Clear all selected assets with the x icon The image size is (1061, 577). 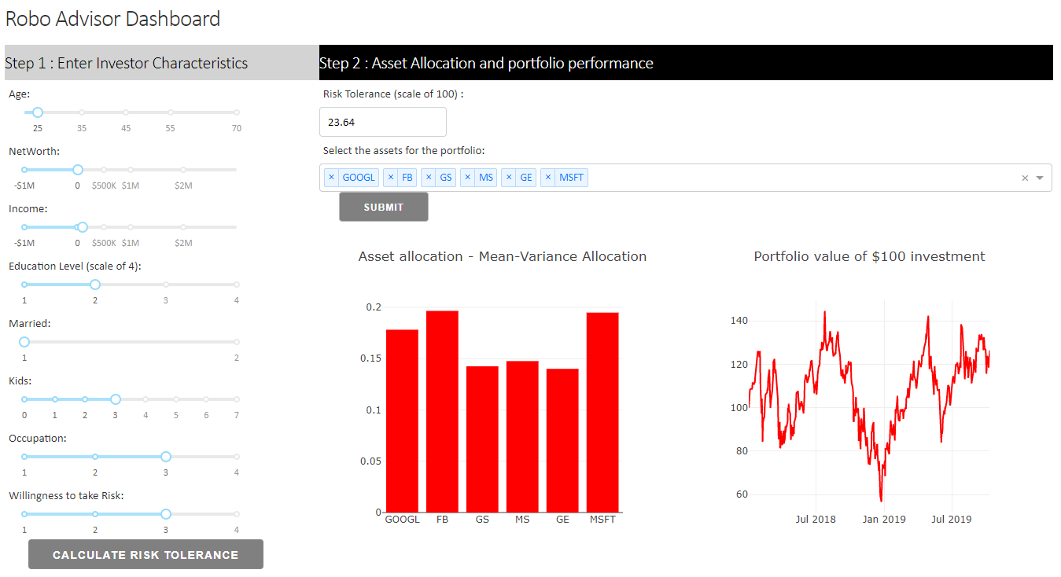(1025, 178)
